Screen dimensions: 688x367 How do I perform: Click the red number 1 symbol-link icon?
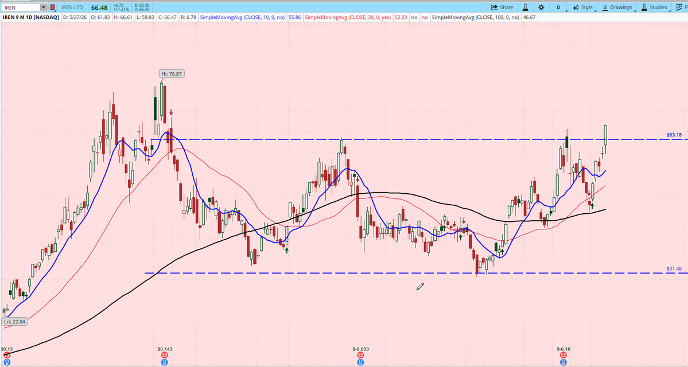[x=53, y=7]
